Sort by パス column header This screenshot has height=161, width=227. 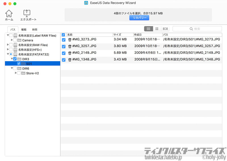pos(192,35)
